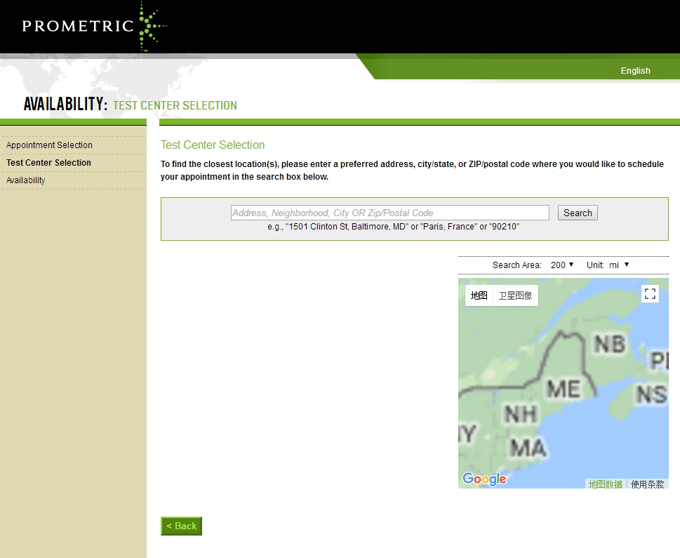Click the ME state label on map

(x=563, y=389)
